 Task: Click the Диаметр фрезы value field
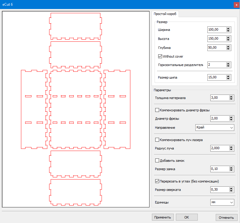point(220,118)
